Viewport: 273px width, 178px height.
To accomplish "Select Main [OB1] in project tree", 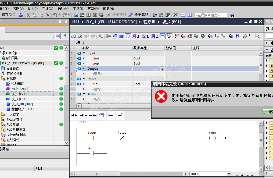I will [20, 89].
